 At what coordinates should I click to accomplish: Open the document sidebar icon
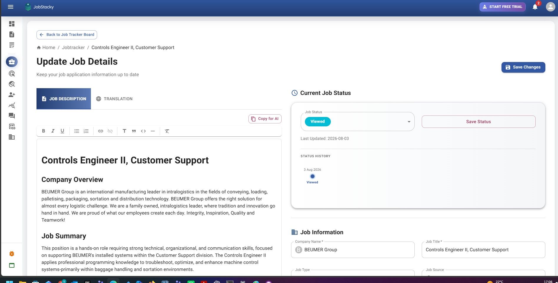point(12,34)
